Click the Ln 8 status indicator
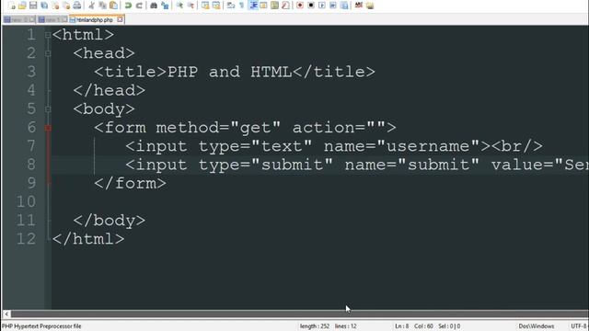This screenshot has width=589, height=331. pos(401,326)
